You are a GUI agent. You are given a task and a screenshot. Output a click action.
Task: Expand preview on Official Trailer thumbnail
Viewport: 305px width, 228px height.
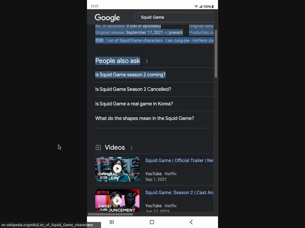(134, 162)
